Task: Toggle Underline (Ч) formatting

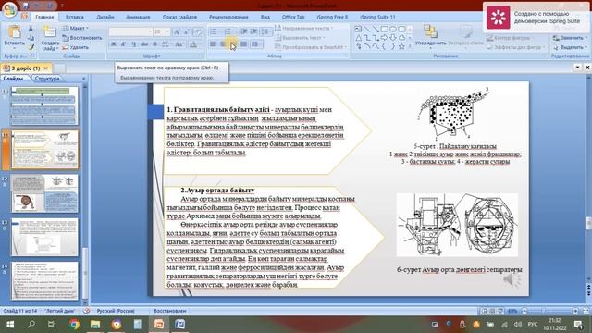Action: tap(133, 44)
